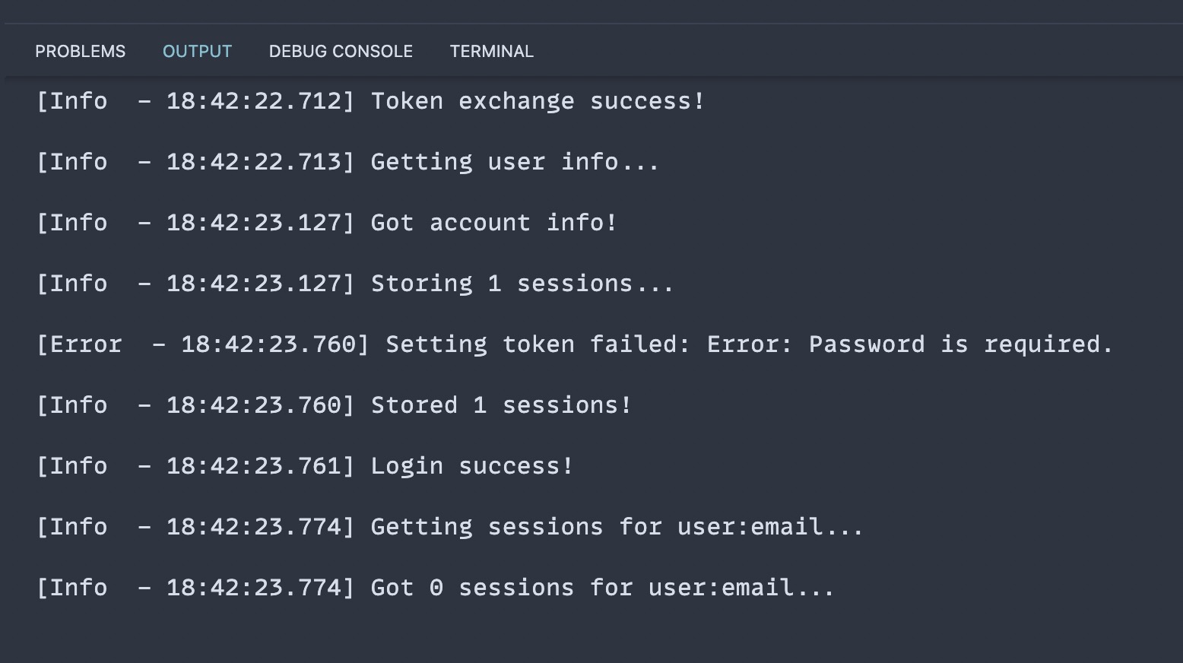Select the Error label in the failed line
This screenshot has width=1183, height=663.
coord(80,344)
